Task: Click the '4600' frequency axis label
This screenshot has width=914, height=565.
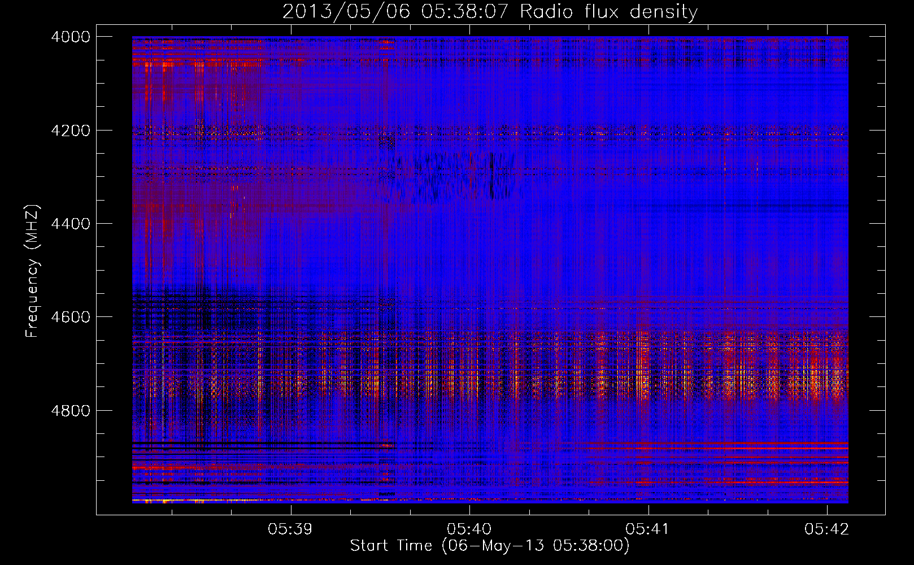Action: [71, 317]
